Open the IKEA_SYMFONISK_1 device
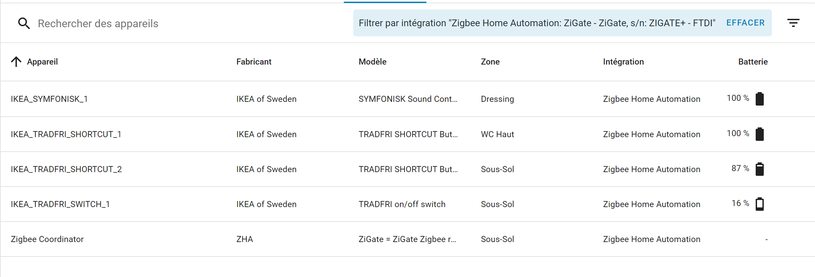 point(49,99)
